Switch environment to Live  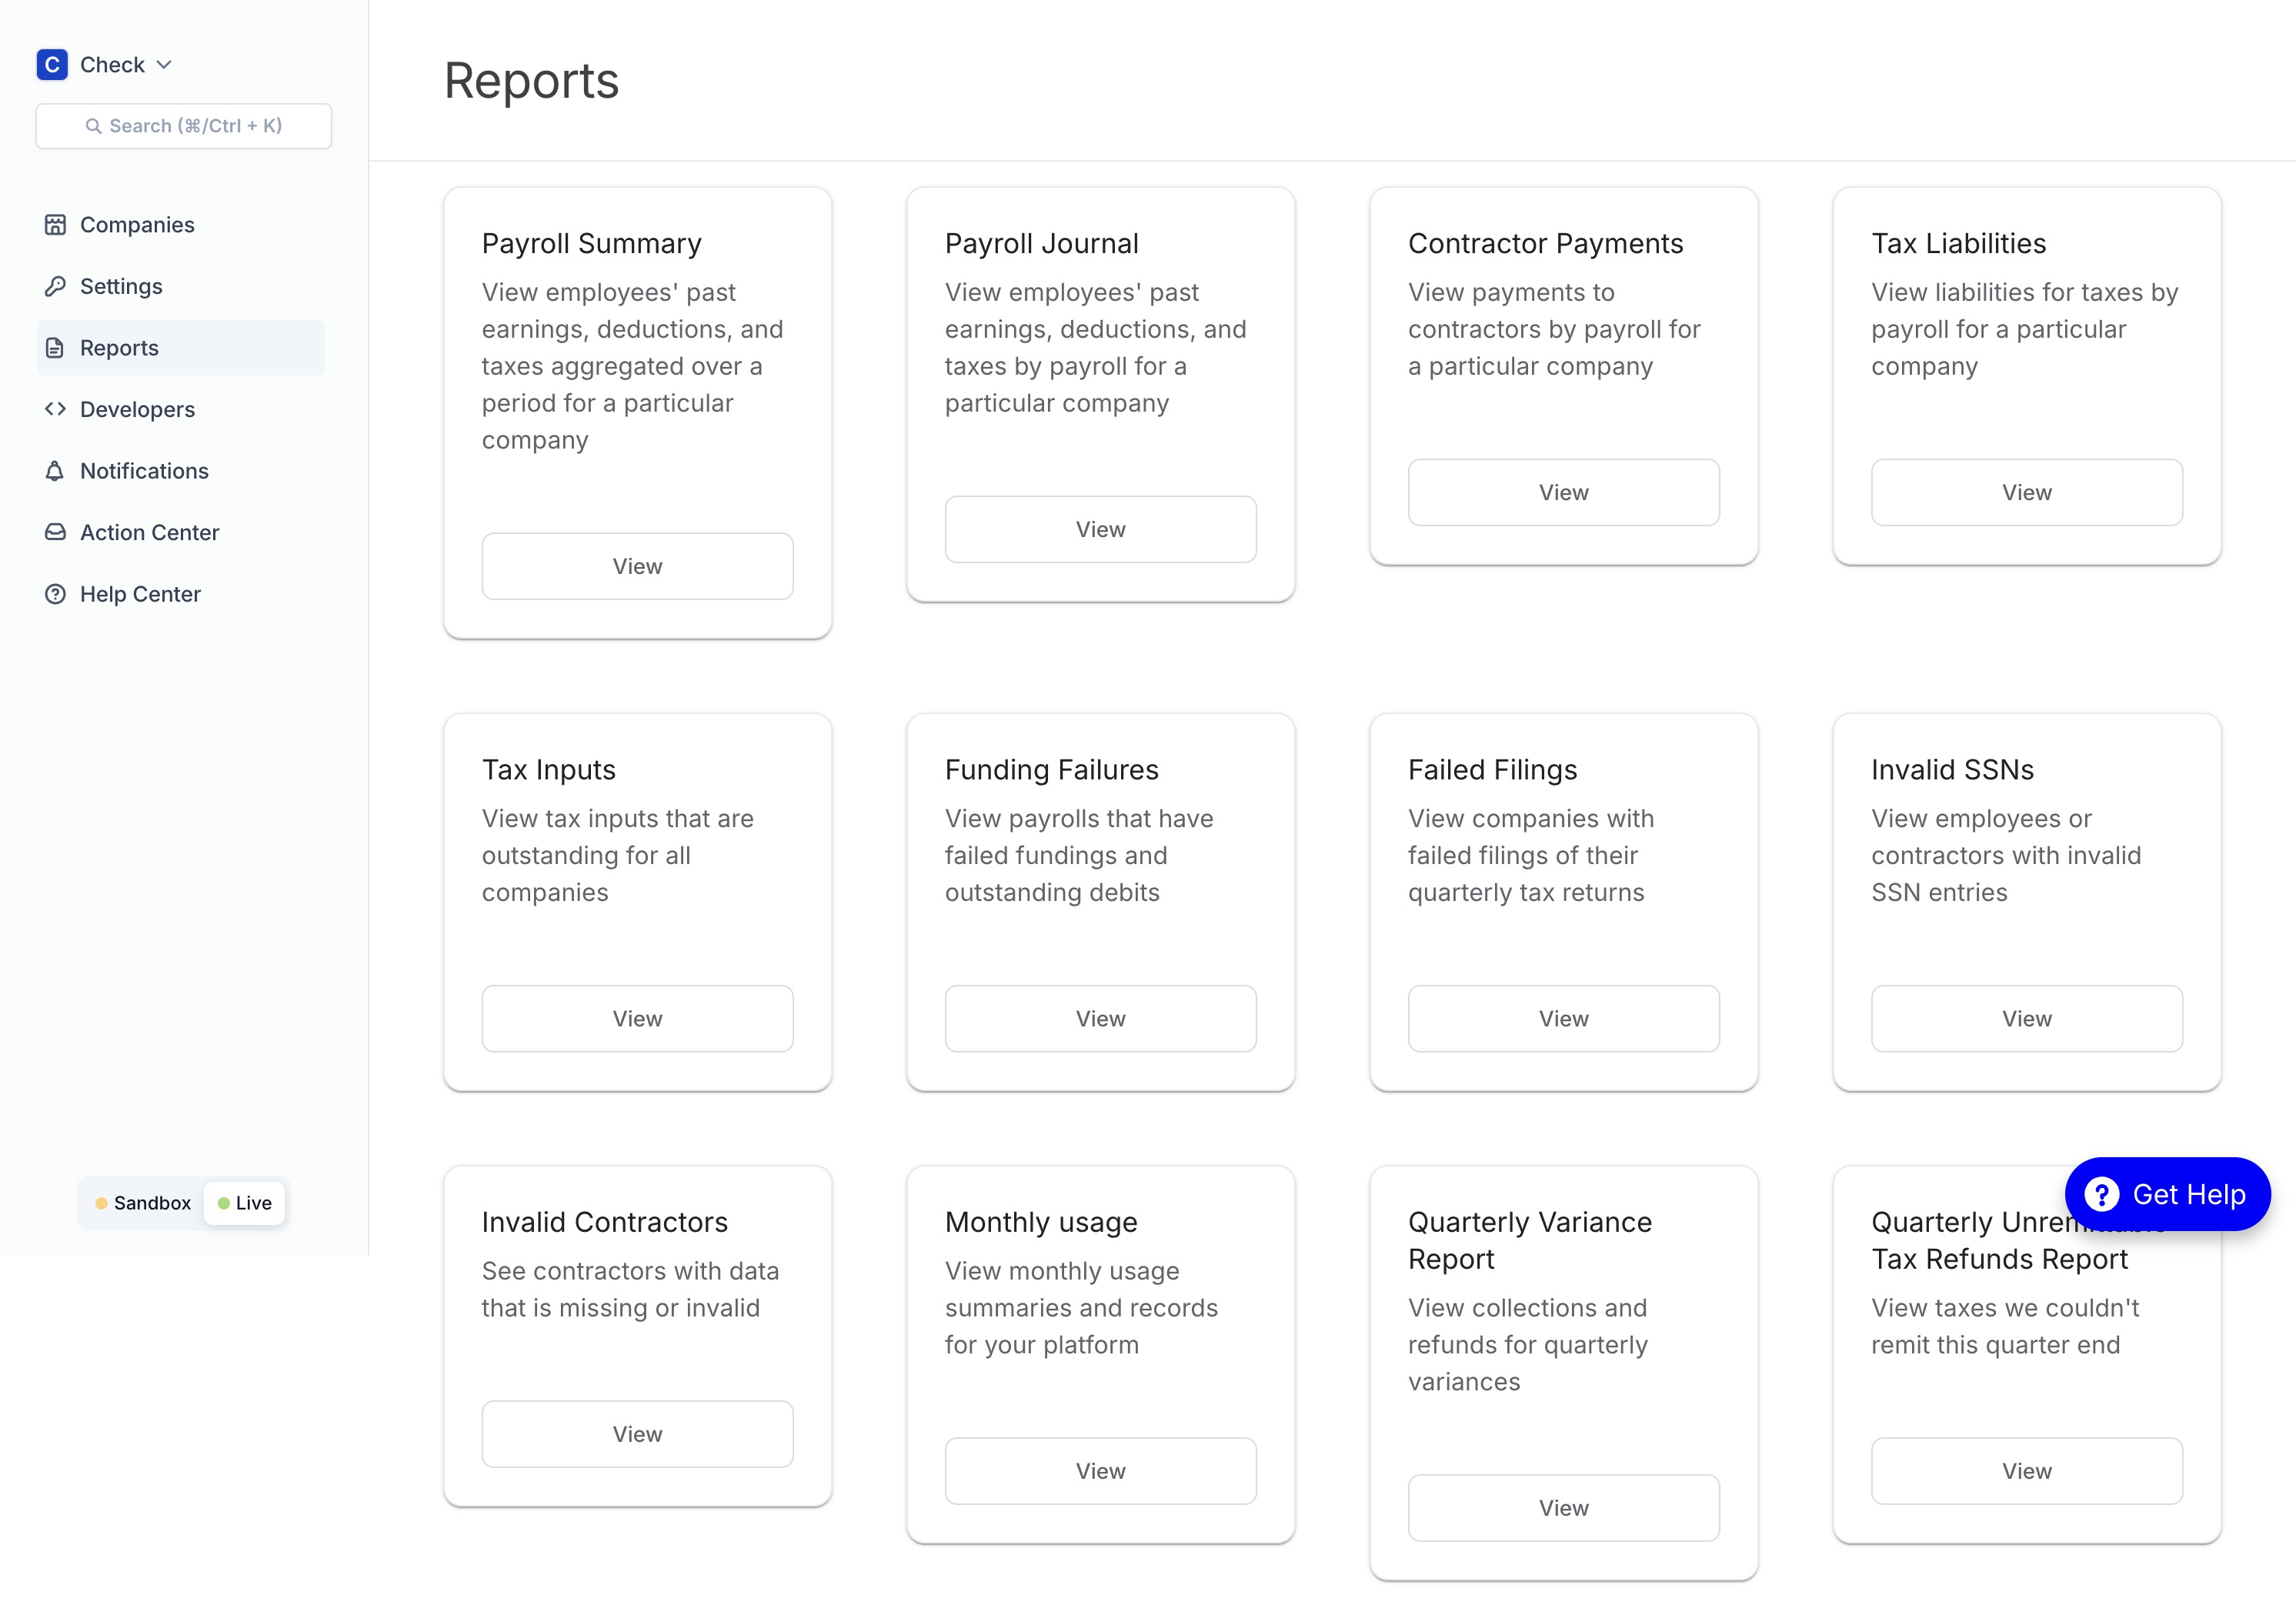pos(245,1203)
